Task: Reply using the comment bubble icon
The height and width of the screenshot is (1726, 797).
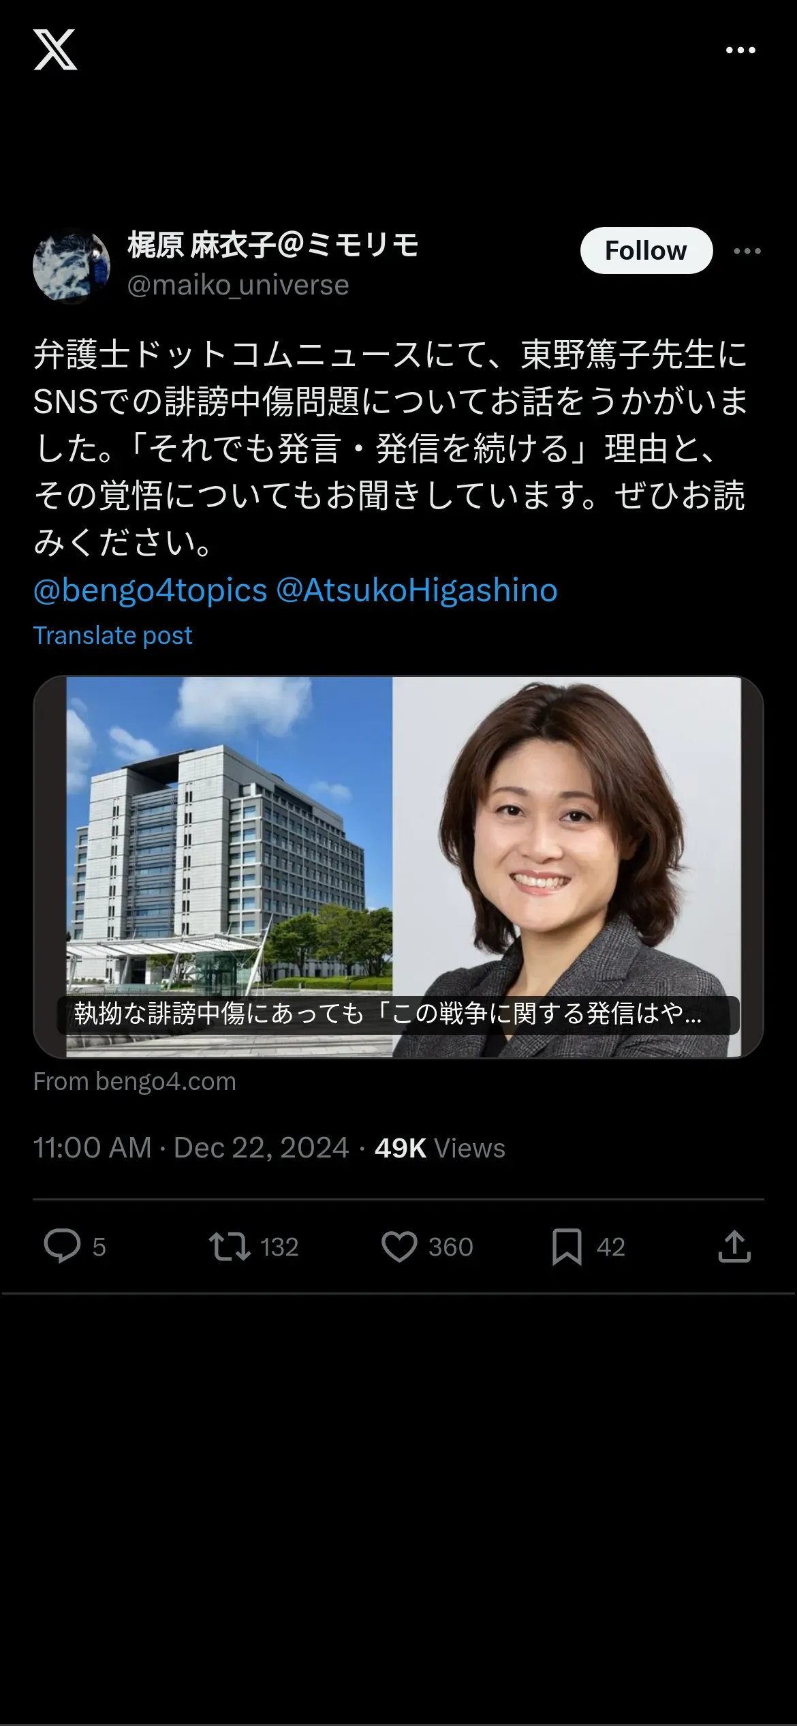Action: point(63,1246)
